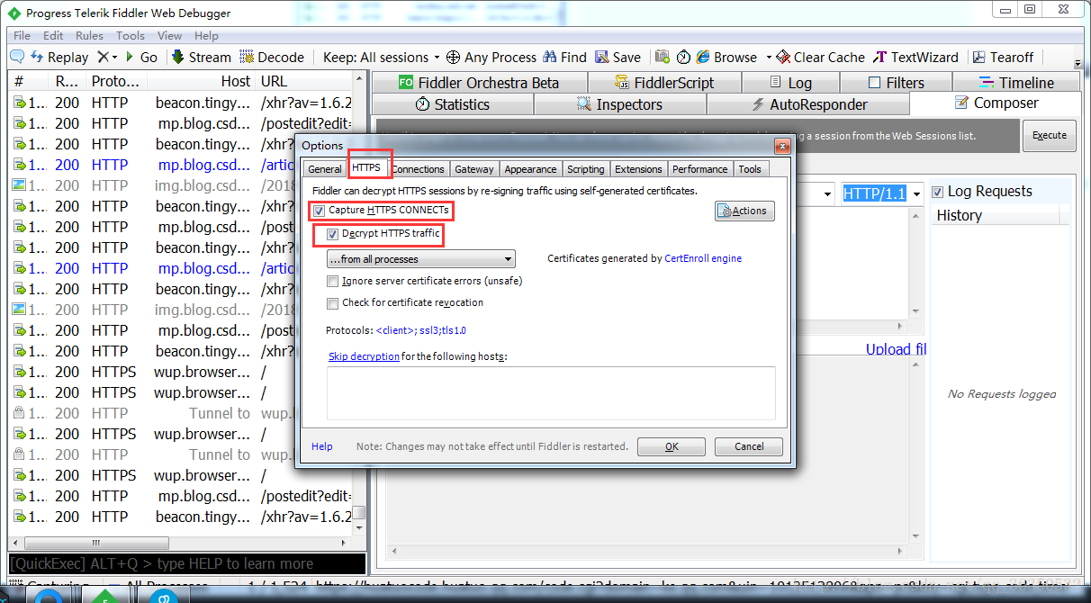Select Scripting tab in Options dialog

[585, 169]
